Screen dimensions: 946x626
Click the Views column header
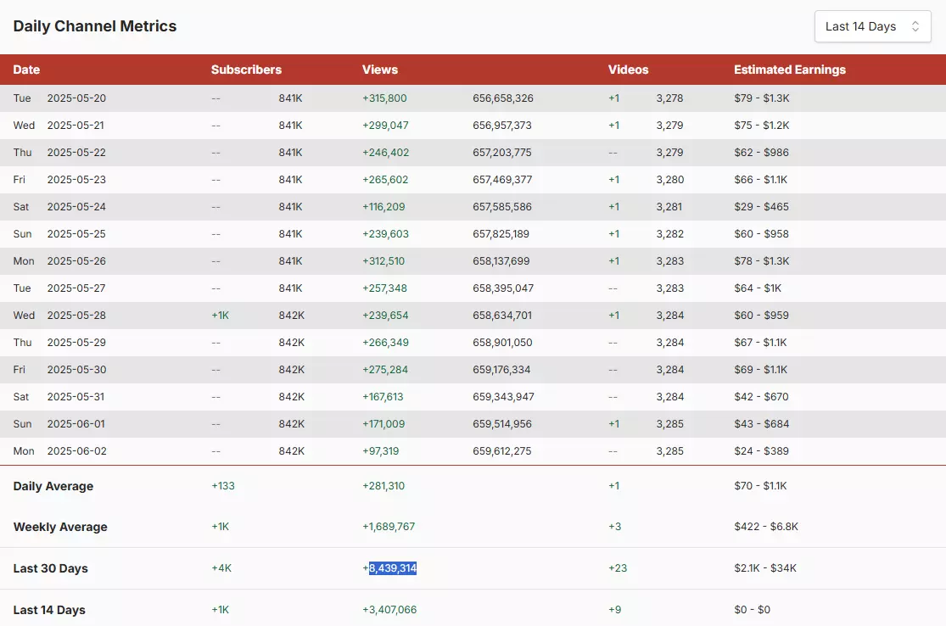pyautogui.click(x=380, y=70)
